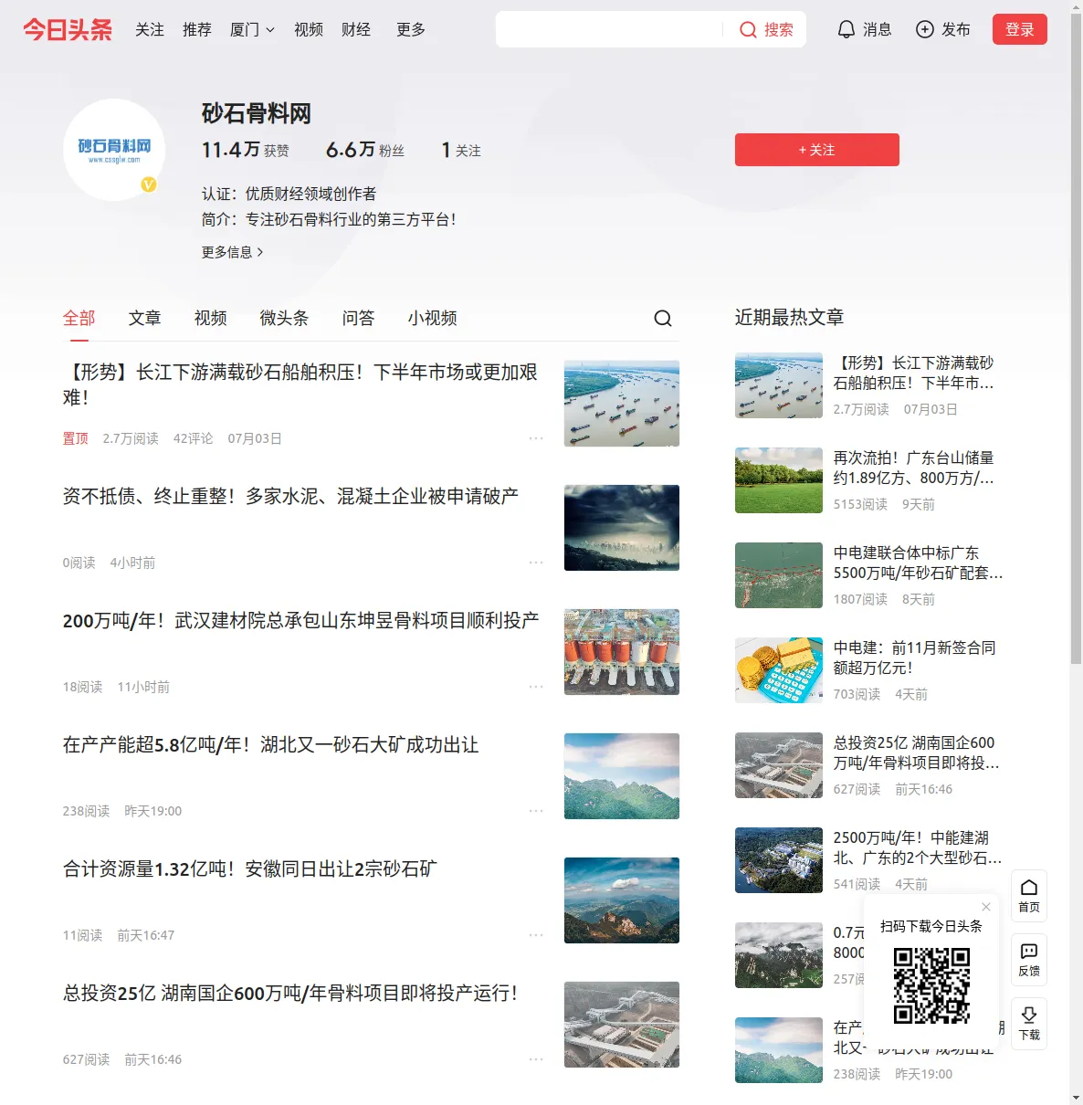Switch to the 视频 content tab
The width and height of the screenshot is (1083, 1105).
pyautogui.click(x=211, y=318)
